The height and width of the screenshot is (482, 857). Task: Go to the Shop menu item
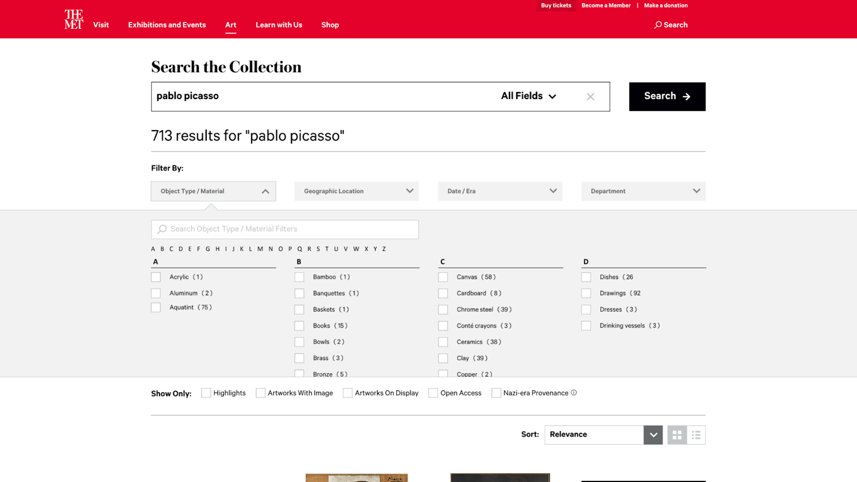point(330,25)
